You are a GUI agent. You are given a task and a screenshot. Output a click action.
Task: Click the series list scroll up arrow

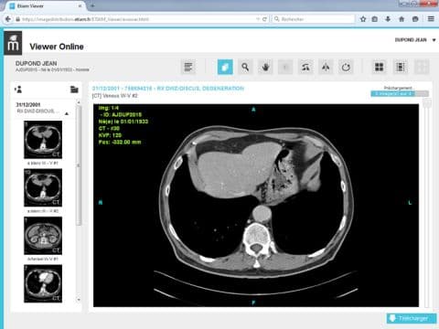79,102
